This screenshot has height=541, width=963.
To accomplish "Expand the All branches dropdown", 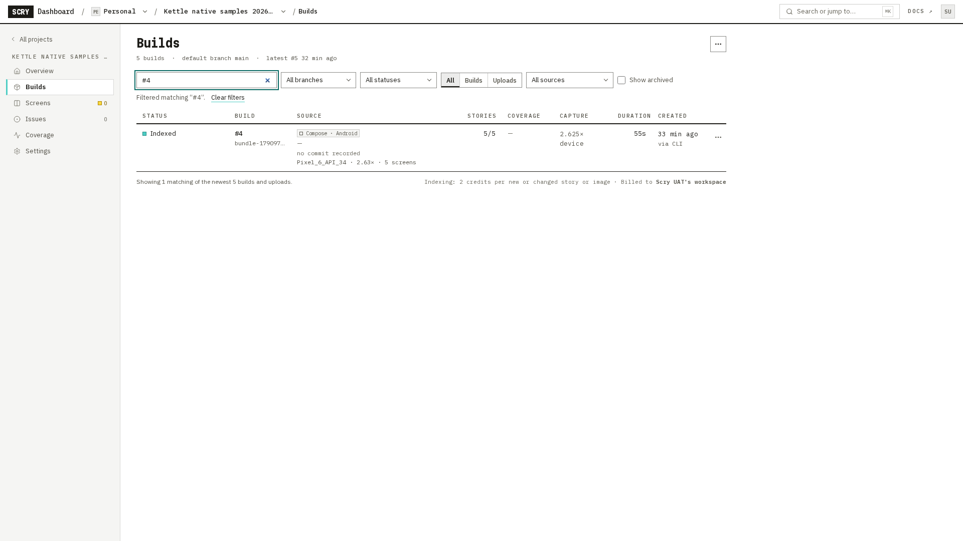I will coord(318,80).
